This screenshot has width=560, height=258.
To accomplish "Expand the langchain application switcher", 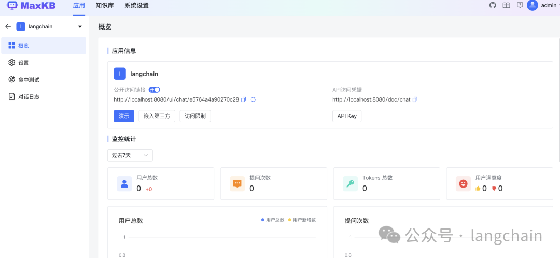I will (x=80, y=27).
